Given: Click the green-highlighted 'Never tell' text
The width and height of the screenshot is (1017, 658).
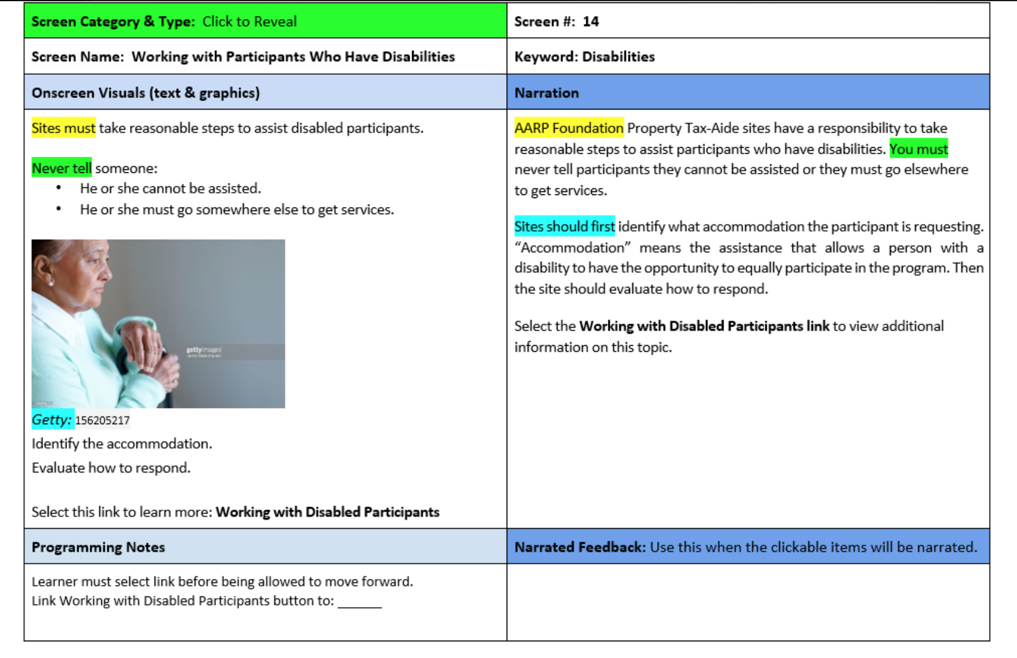Looking at the screenshot, I should pyautogui.click(x=60, y=168).
